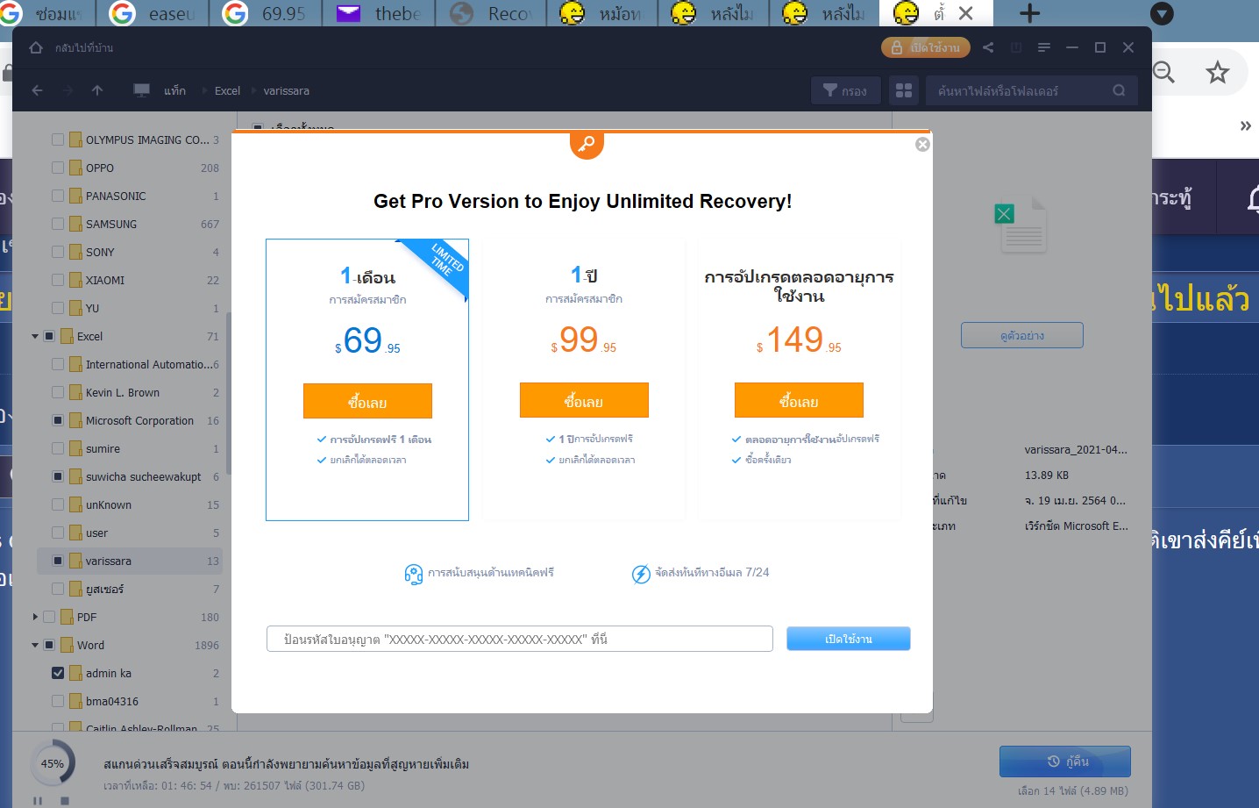Click the preview button under file thumbnail
This screenshot has height=808, width=1259.
point(1022,335)
